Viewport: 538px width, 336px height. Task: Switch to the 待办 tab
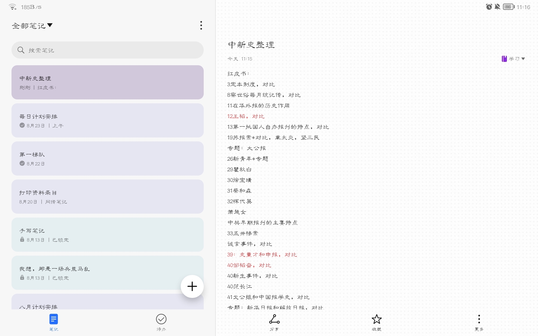pos(161,322)
